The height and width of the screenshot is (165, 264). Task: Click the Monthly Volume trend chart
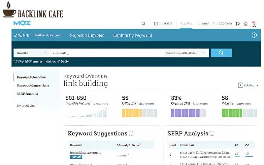(x=86, y=112)
